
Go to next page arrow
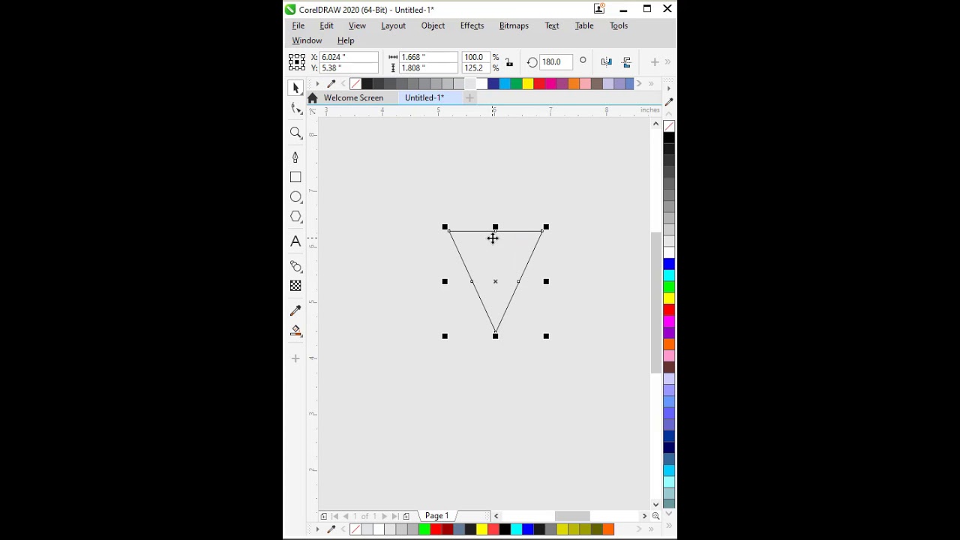click(x=384, y=516)
